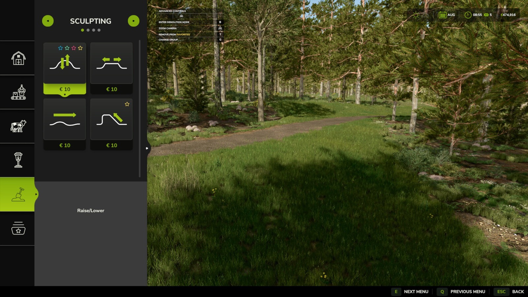Go to previous tab with left arrow
This screenshot has height=297, width=528.
click(48, 21)
